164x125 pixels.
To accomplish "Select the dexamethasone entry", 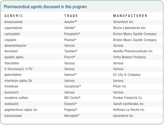I will click(15, 46).
